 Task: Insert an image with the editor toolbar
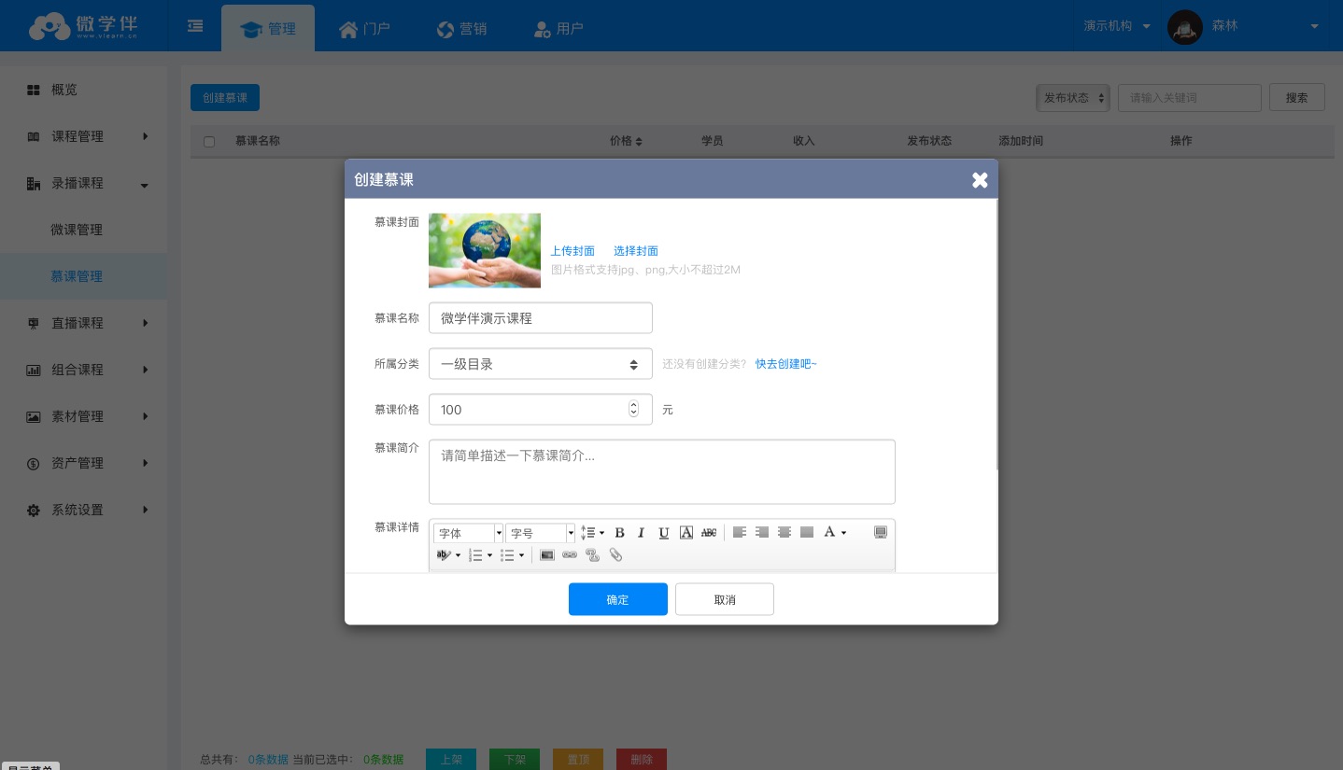(x=547, y=555)
